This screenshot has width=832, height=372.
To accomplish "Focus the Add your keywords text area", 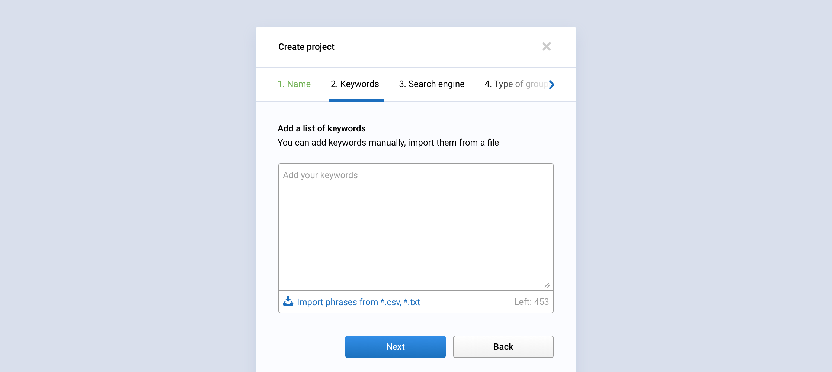I will 416,227.
